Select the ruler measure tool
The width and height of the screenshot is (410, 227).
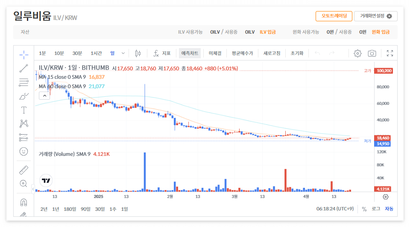24,170
